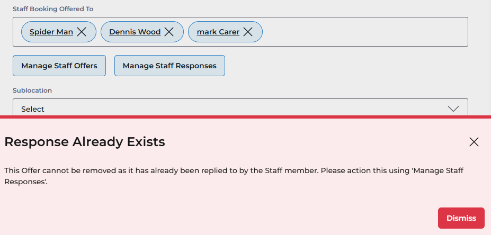Click the Response Already Exists heading

pyautogui.click(x=85, y=142)
